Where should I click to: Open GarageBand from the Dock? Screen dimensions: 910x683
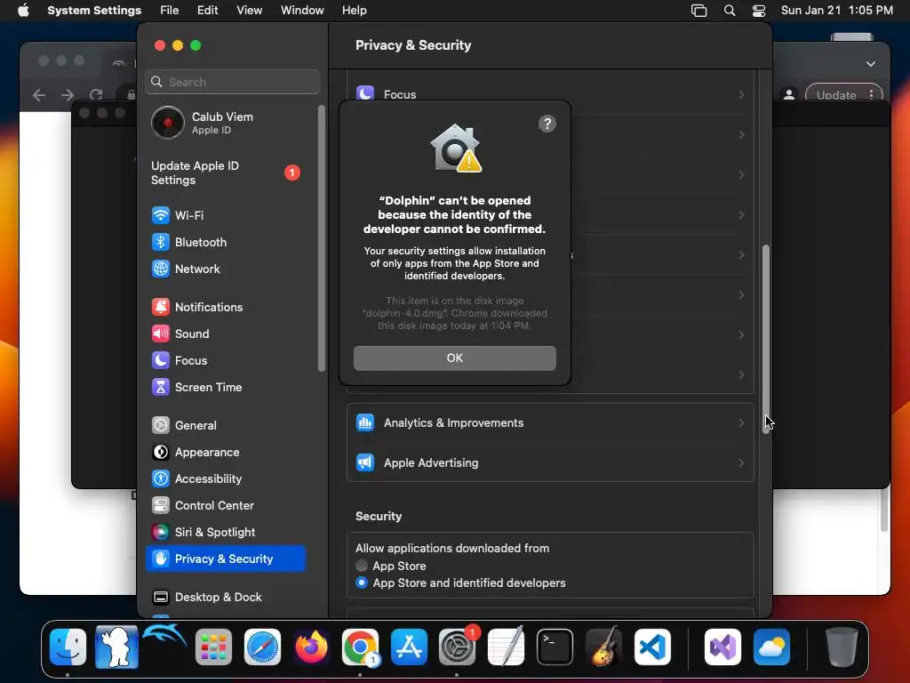[603, 647]
